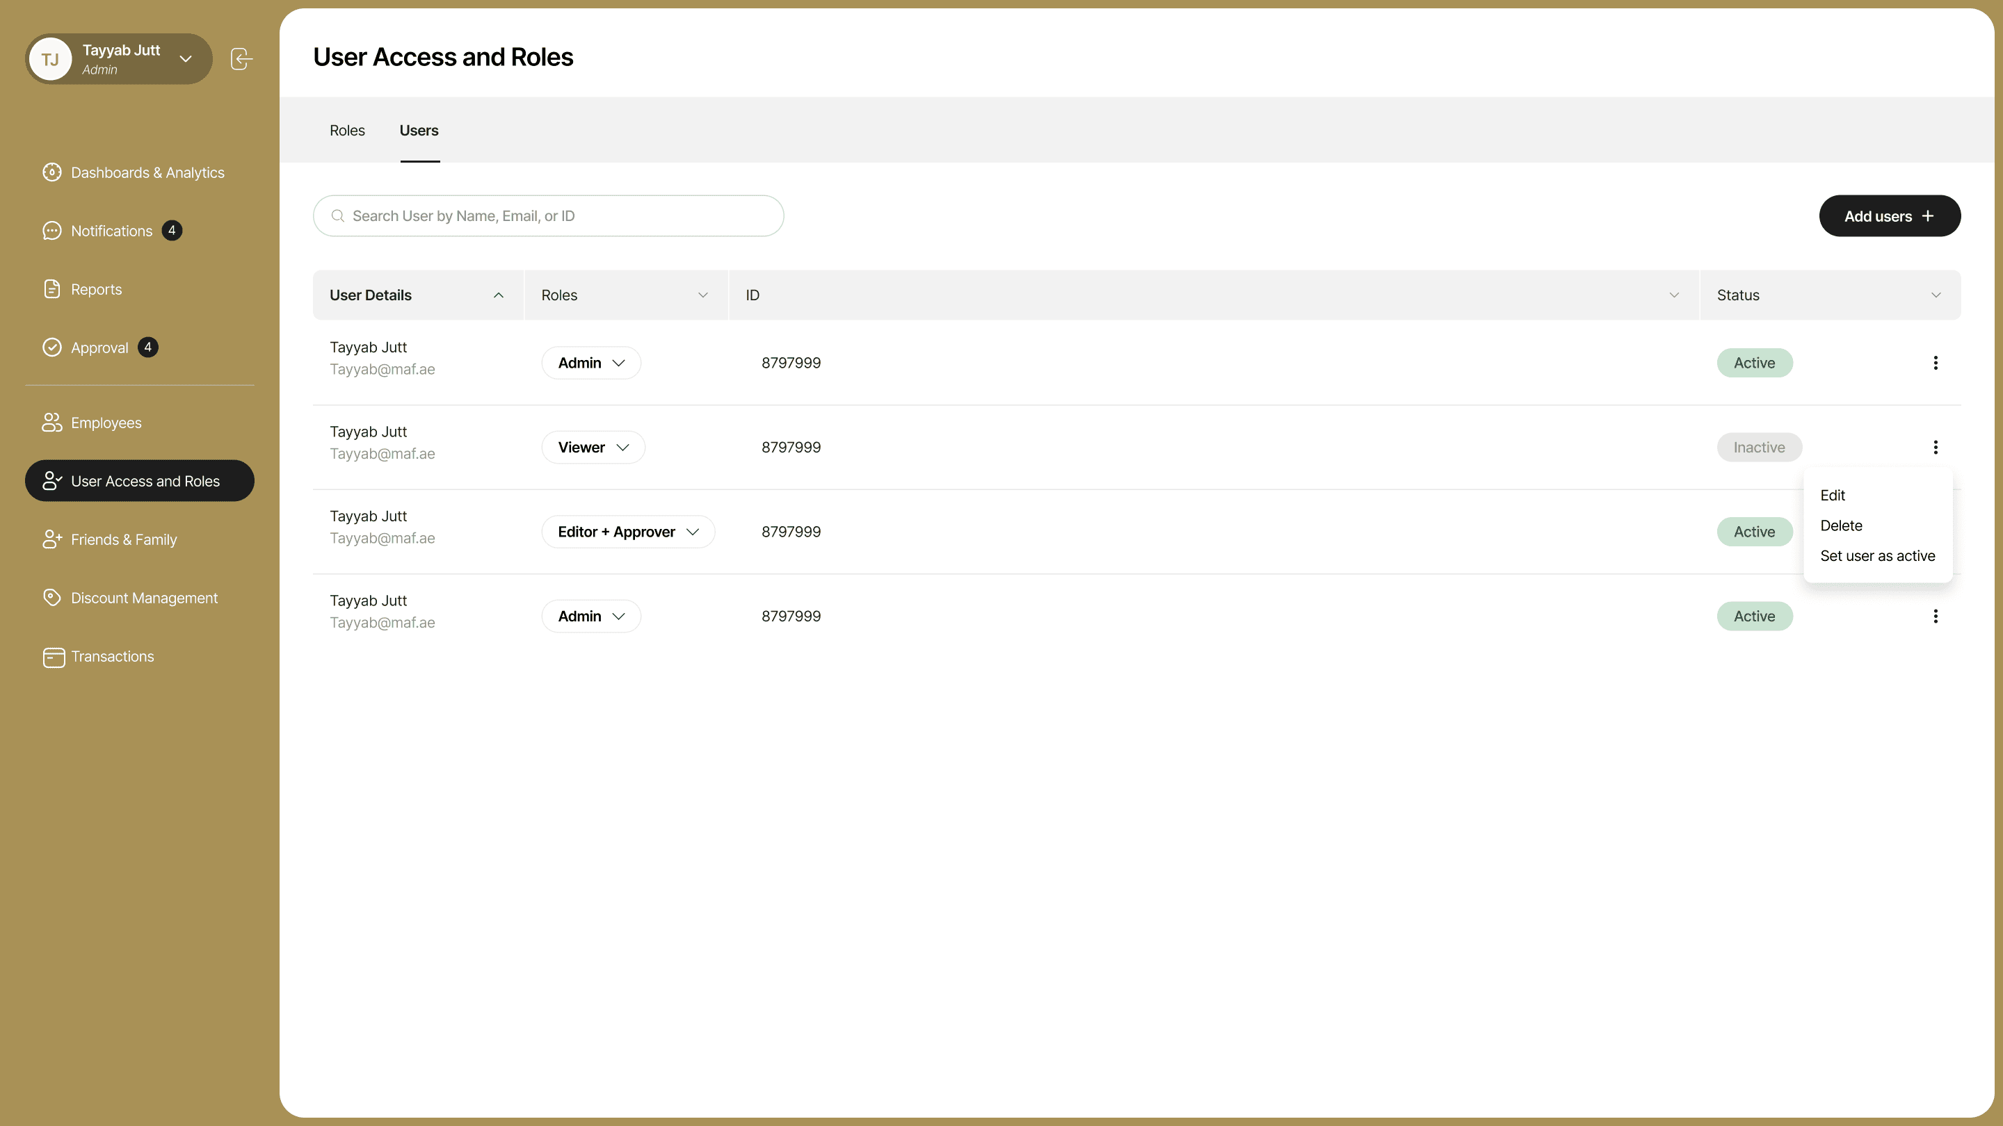The width and height of the screenshot is (2003, 1126).
Task: Choose Edit from the context menu
Action: (1833, 496)
